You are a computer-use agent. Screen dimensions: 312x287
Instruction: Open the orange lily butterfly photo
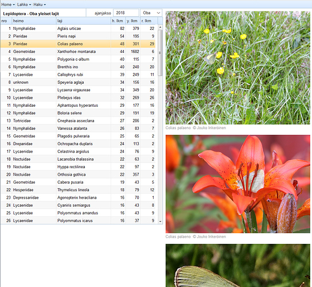click(238, 184)
